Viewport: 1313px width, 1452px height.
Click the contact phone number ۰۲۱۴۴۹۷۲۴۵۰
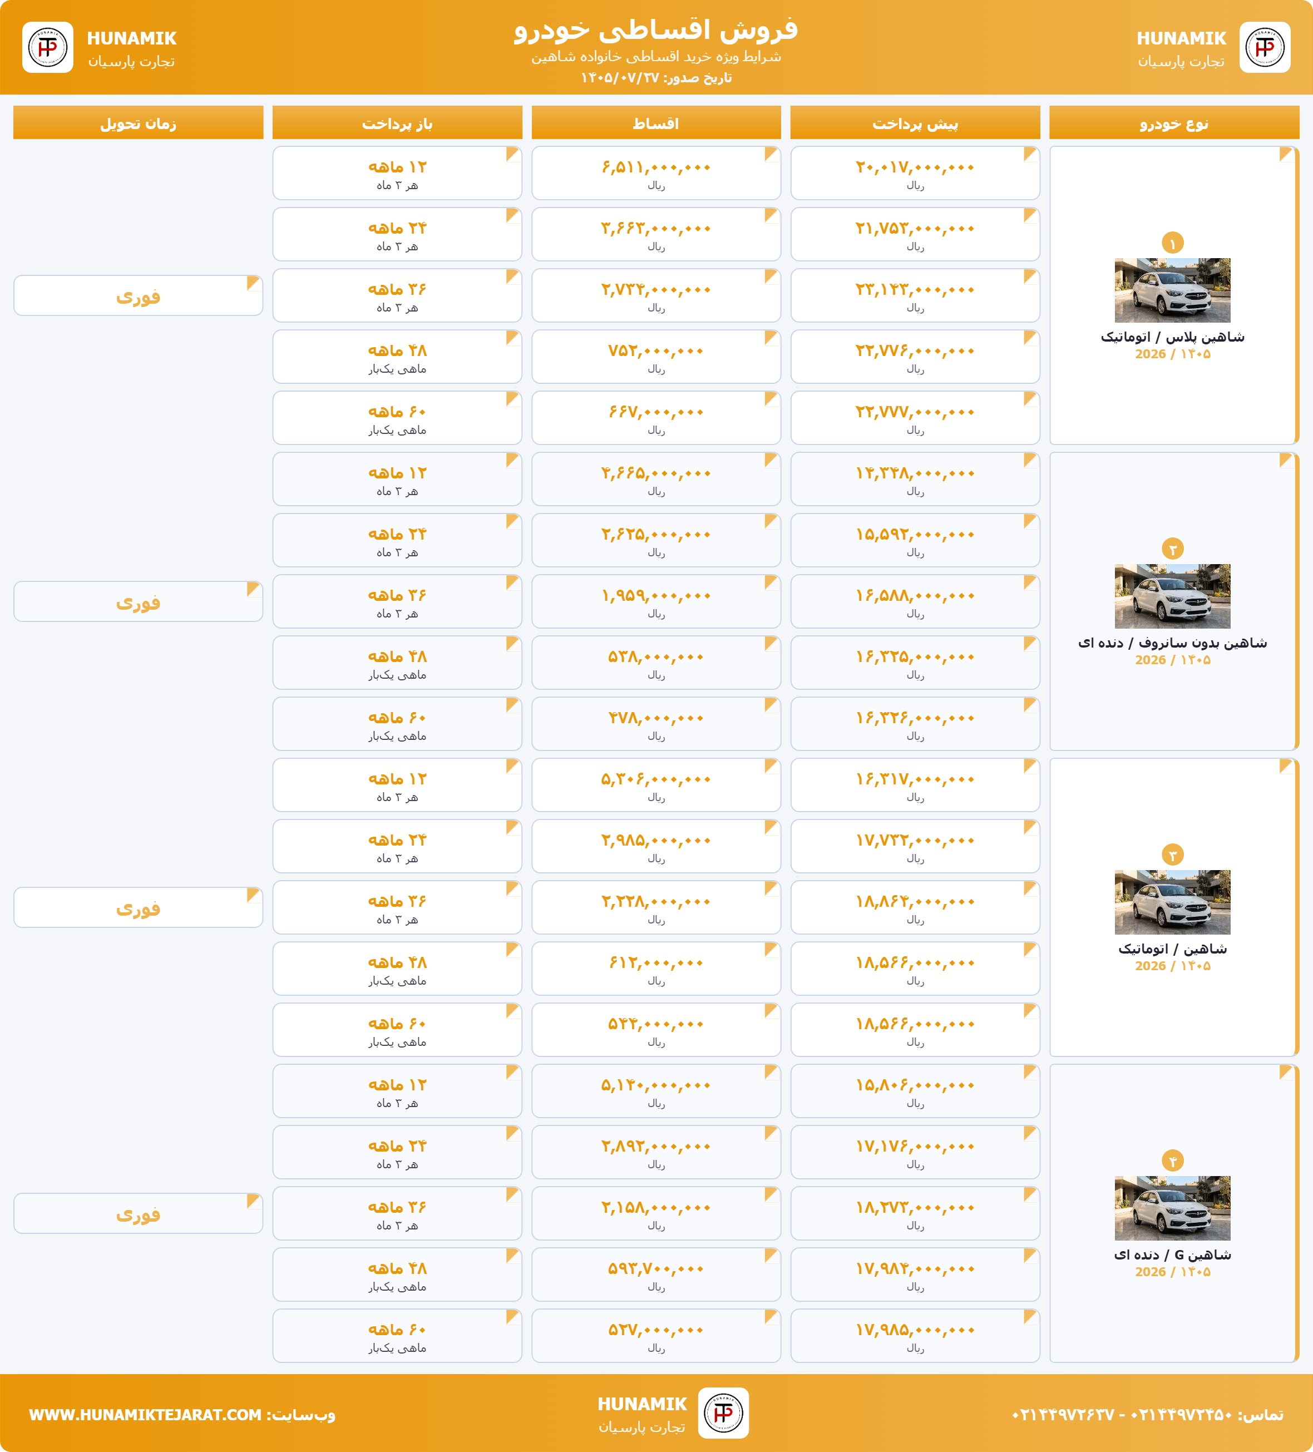pos(1181,1415)
